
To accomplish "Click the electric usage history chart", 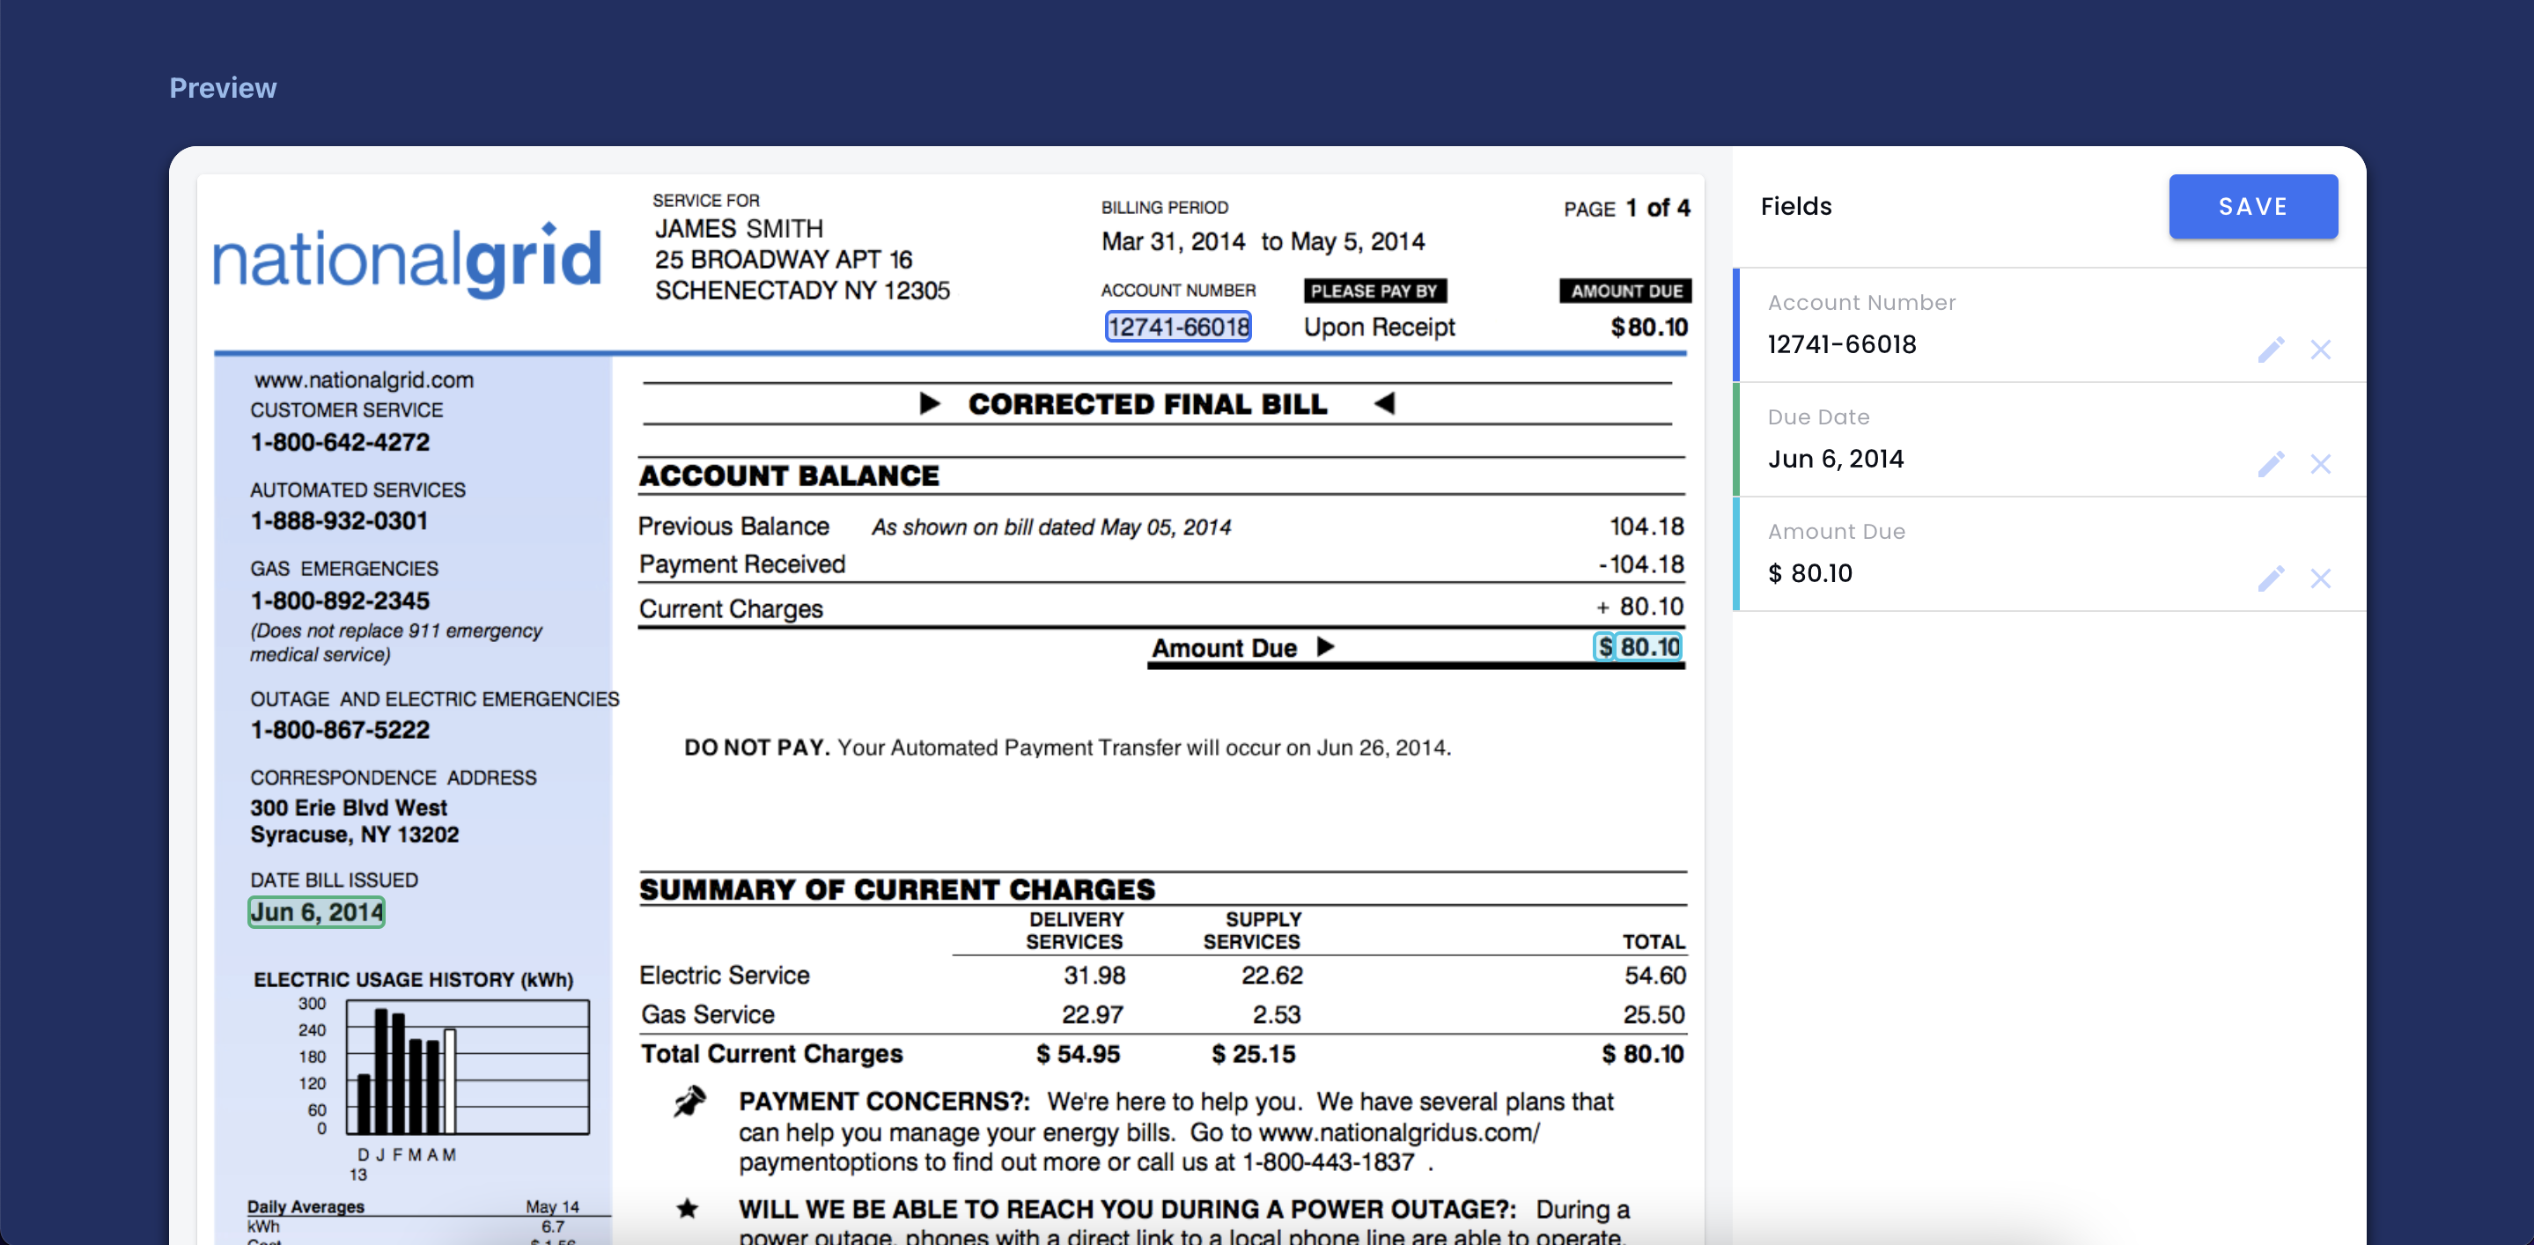I will (x=468, y=1067).
